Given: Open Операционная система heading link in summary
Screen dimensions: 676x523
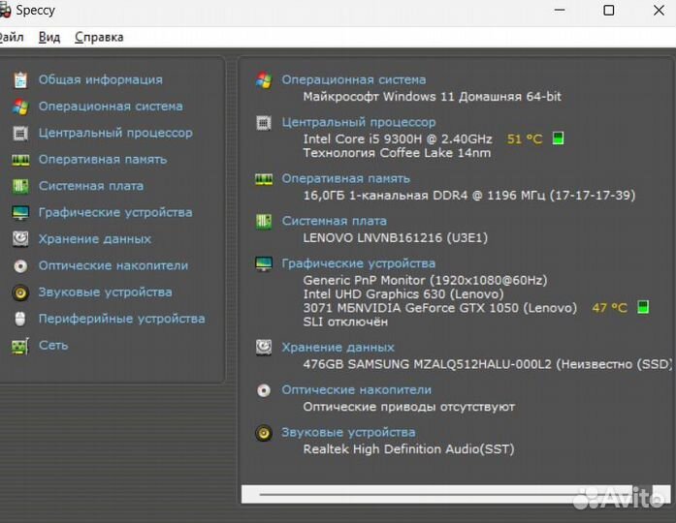Looking at the screenshot, I should coord(354,79).
